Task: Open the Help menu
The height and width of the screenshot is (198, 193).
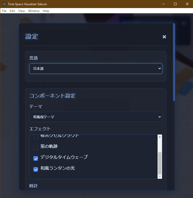Action: click(46, 11)
